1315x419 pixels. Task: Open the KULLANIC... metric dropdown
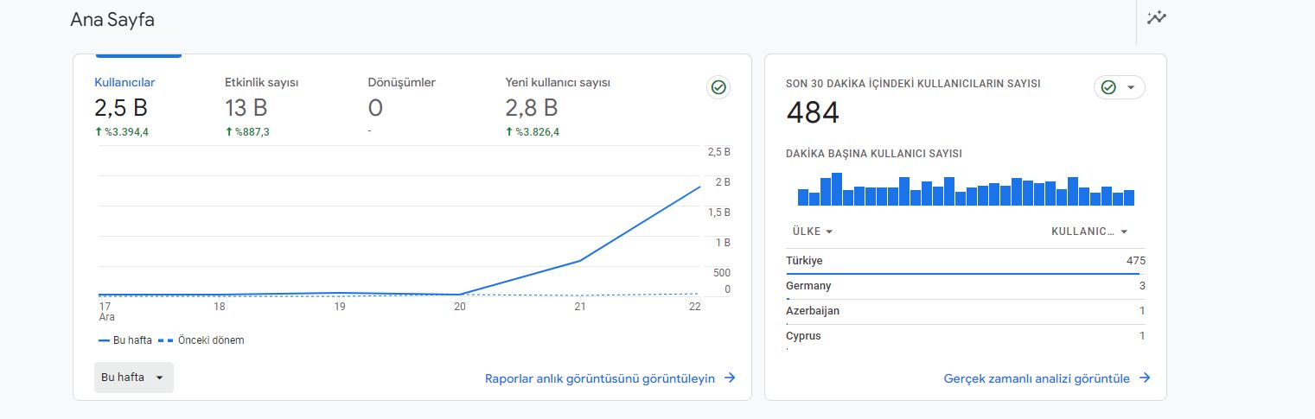coord(1089,232)
